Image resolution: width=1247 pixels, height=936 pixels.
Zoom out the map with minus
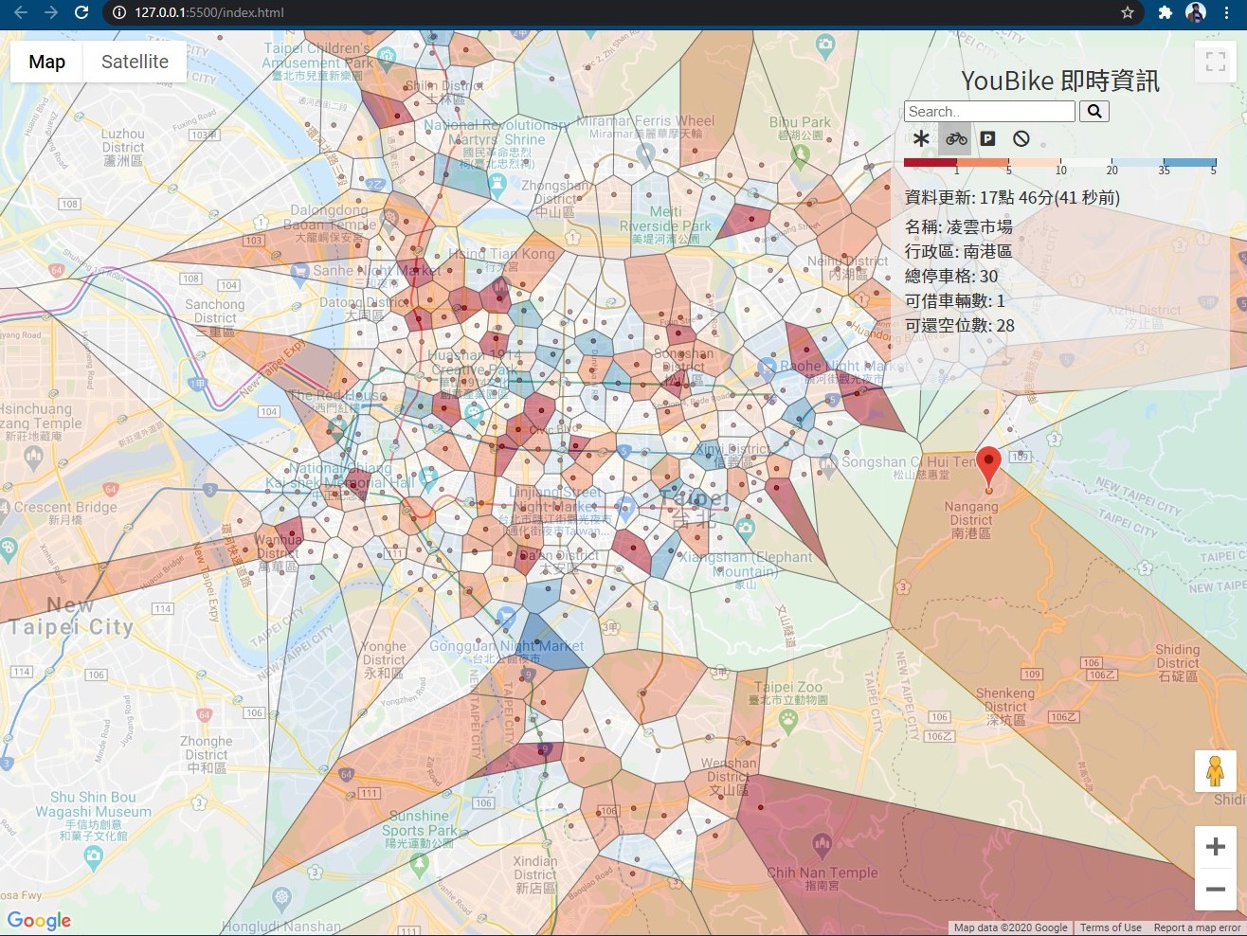[1215, 890]
